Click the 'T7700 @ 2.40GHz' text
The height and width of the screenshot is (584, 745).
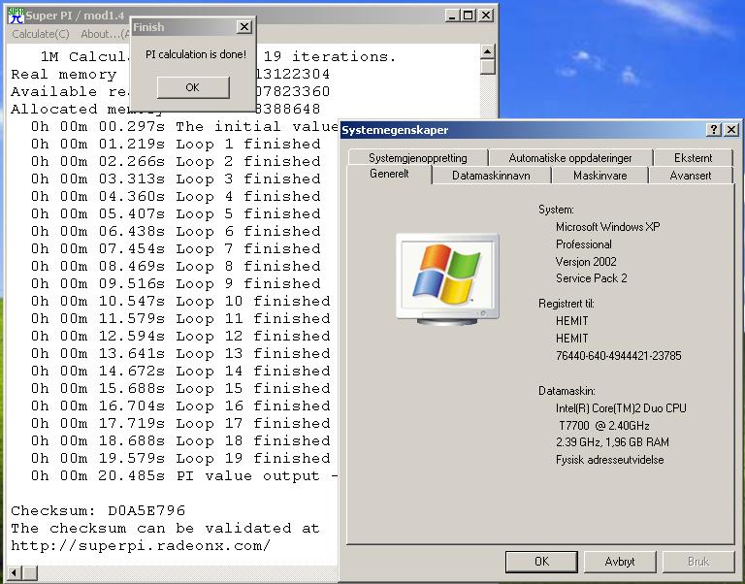604,425
